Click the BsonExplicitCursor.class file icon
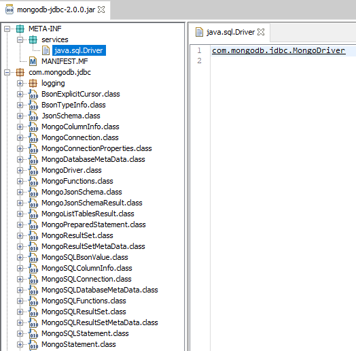The height and width of the screenshot is (351, 356). pyautogui.click(x=33, y=94)
